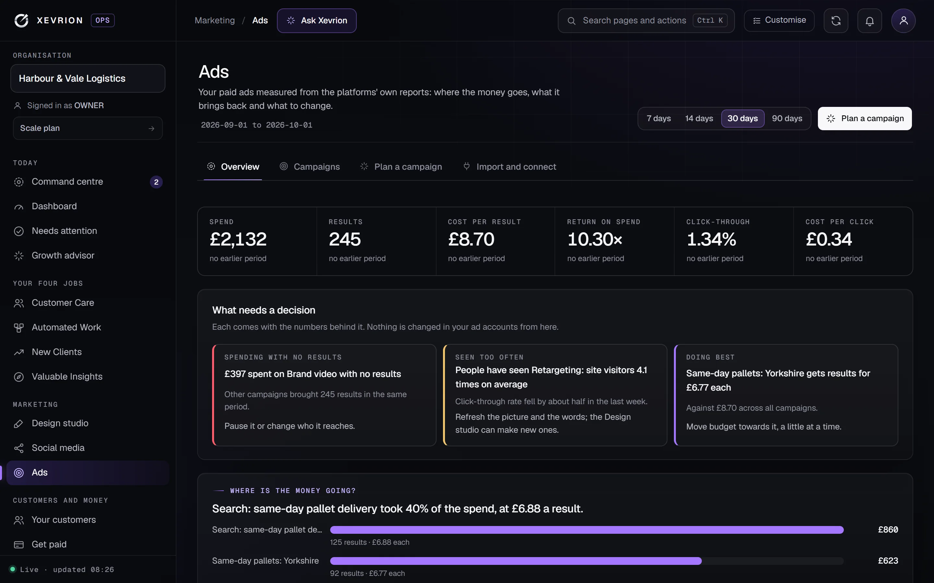Screen dimensions: 934x583
Task: Select the 90 days range
Action: 787,118
